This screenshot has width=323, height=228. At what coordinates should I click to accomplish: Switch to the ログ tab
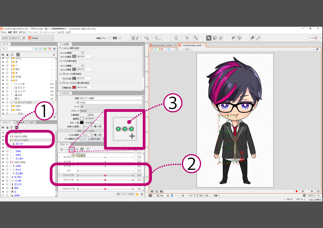[x=32, y=122]
